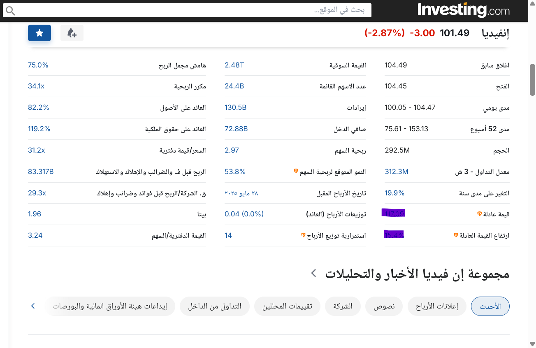Click net income value 72.88B
The width and height of the screenshot is (536, 348).
coord(236,129)
